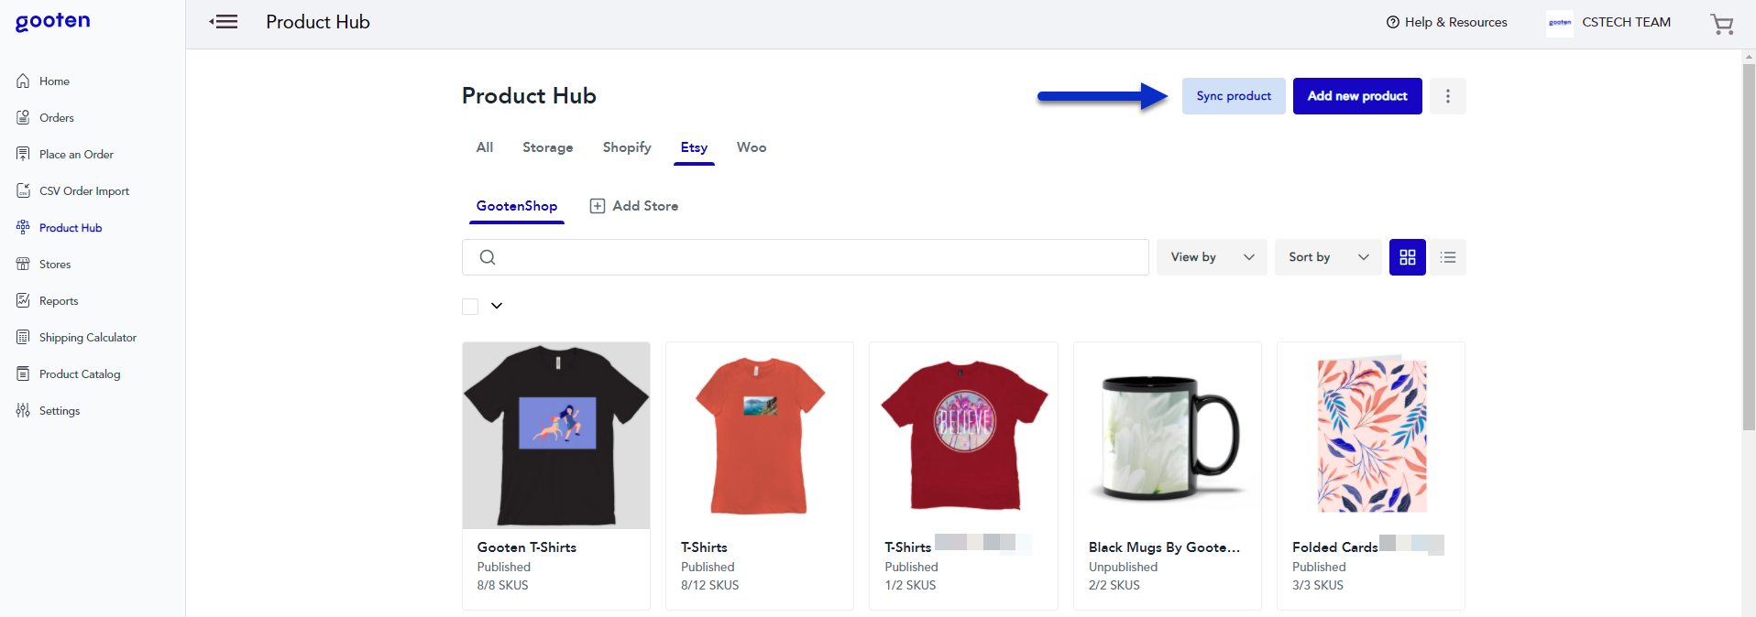
Task: Click the search magnifier icon
Action: [488, 257]
